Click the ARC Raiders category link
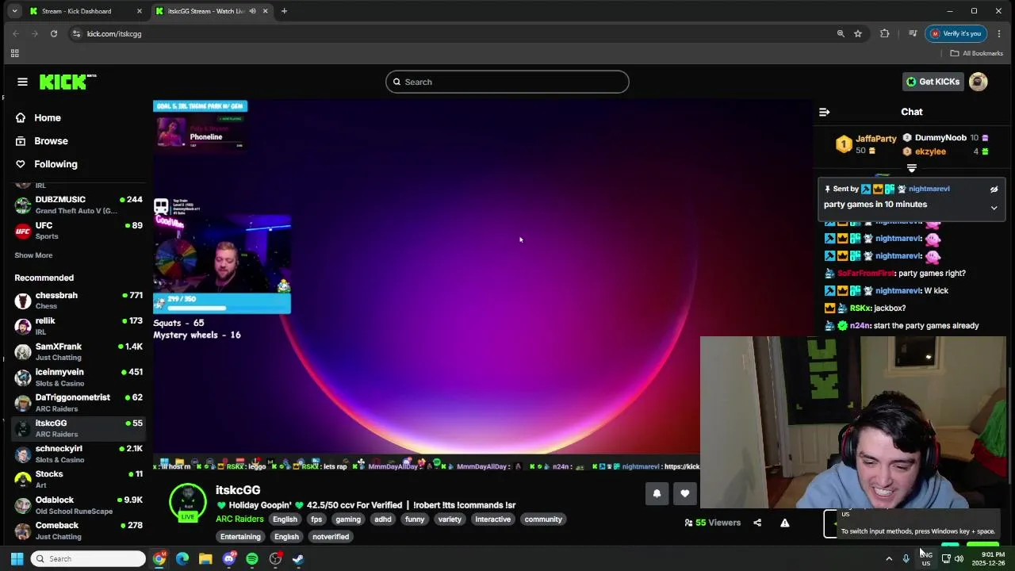This screenshot has width=1015, height=571. point(239,519)
